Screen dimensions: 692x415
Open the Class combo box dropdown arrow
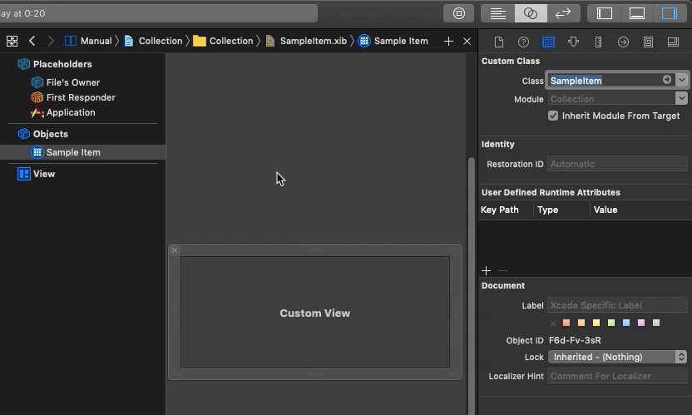(681, 80)
